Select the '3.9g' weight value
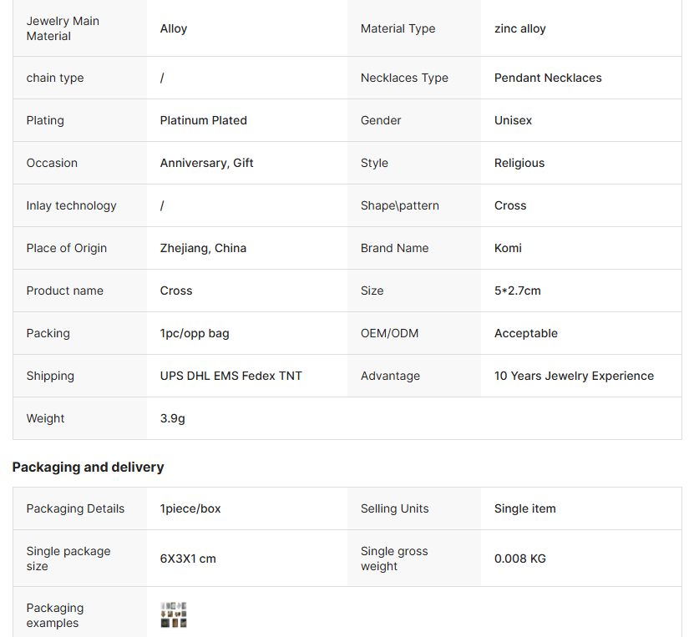 [172, 418]
